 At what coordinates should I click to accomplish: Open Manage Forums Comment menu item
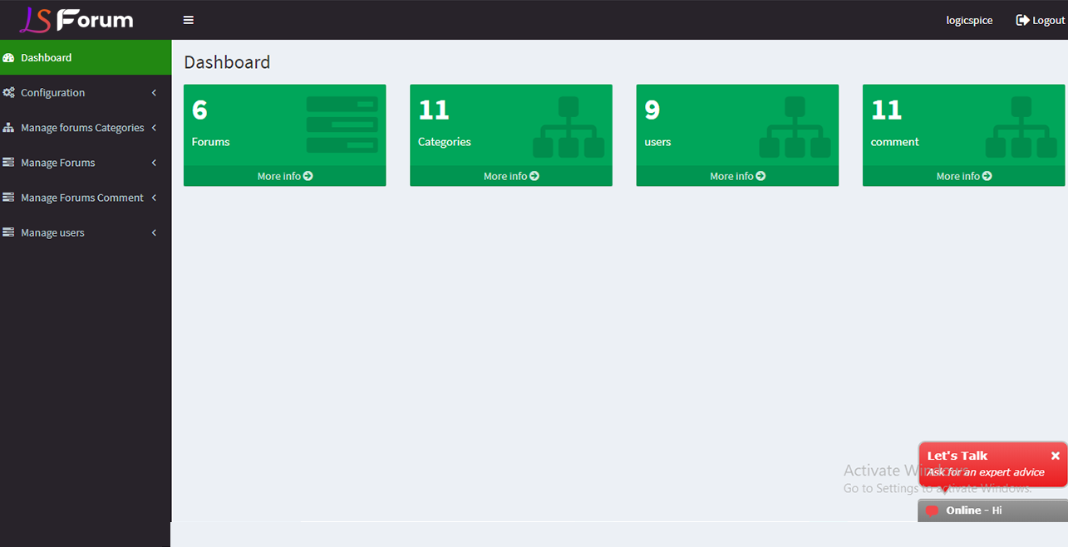[86, 197]
